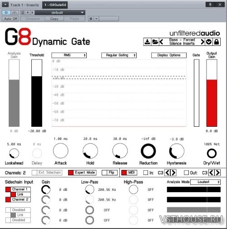Screen dimensions: 227x229
Task: Click the preset lock icon
Action: click(217, 42)
